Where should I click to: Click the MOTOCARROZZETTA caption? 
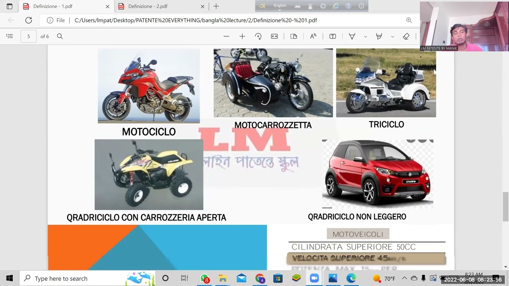pos(273,125)
